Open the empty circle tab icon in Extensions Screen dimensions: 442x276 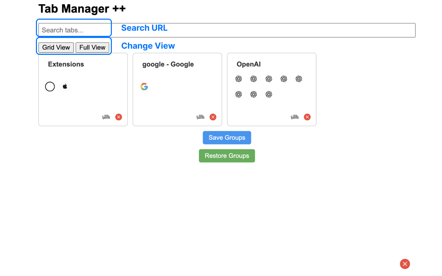coord(50,87)
